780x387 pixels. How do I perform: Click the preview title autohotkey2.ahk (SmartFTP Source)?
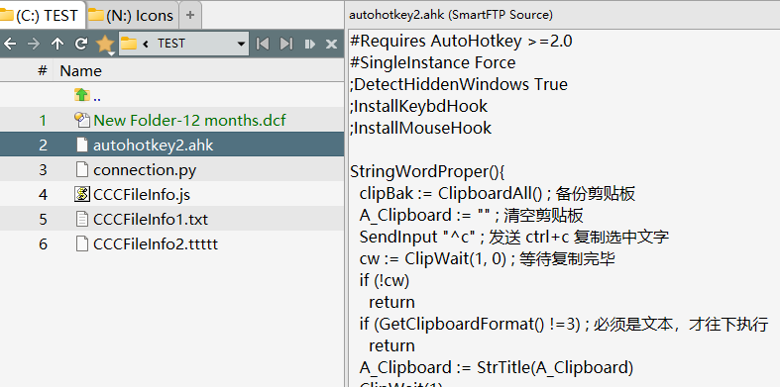tap(451, 15)
